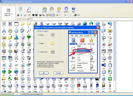Select icon 75, the colorful cube icon

pyautogui.click(x=16, y=51)
